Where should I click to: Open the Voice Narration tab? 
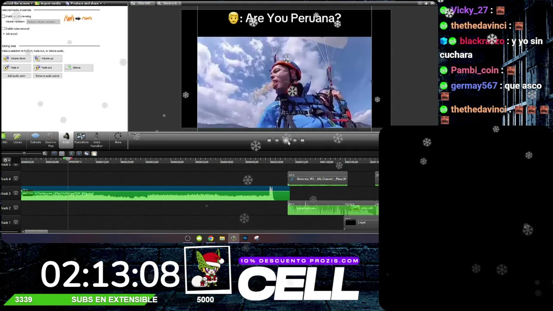pyautogui.click(x=96, y=140)
